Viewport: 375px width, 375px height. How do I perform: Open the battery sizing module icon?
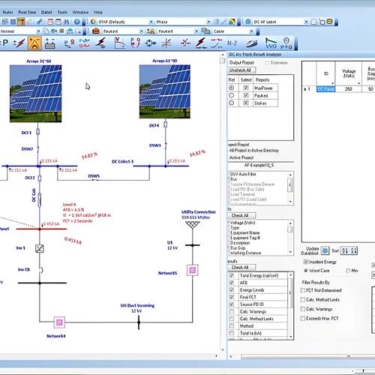(50, 43)
